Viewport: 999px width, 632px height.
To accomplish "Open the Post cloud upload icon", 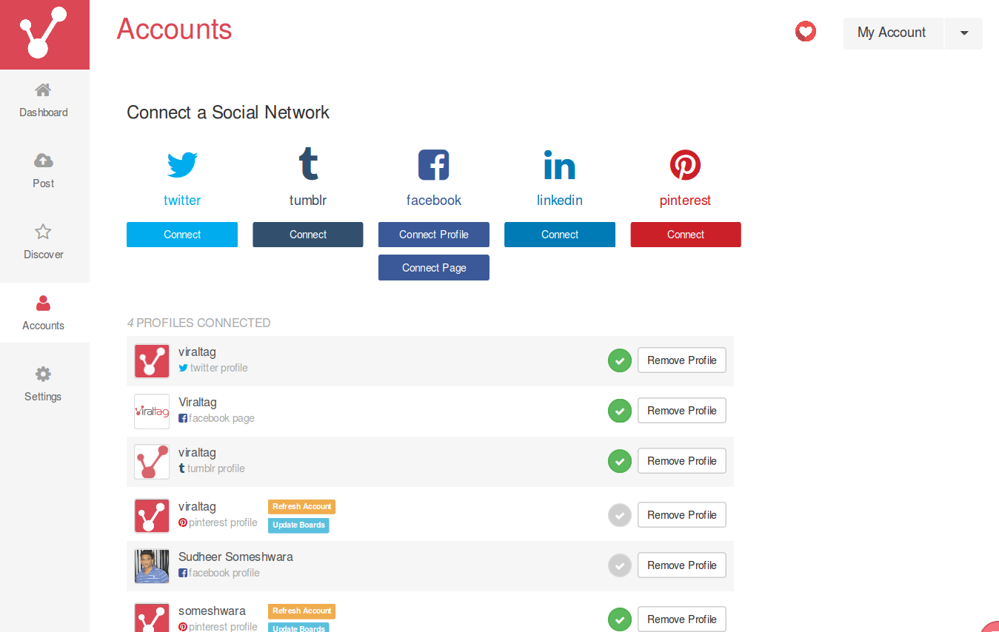I will click(x=44, y=161).
